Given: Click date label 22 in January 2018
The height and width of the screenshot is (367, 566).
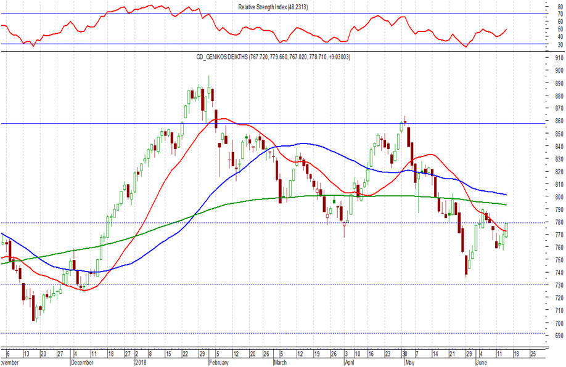Looking at the screenshot, I should (x=186, y=354).
